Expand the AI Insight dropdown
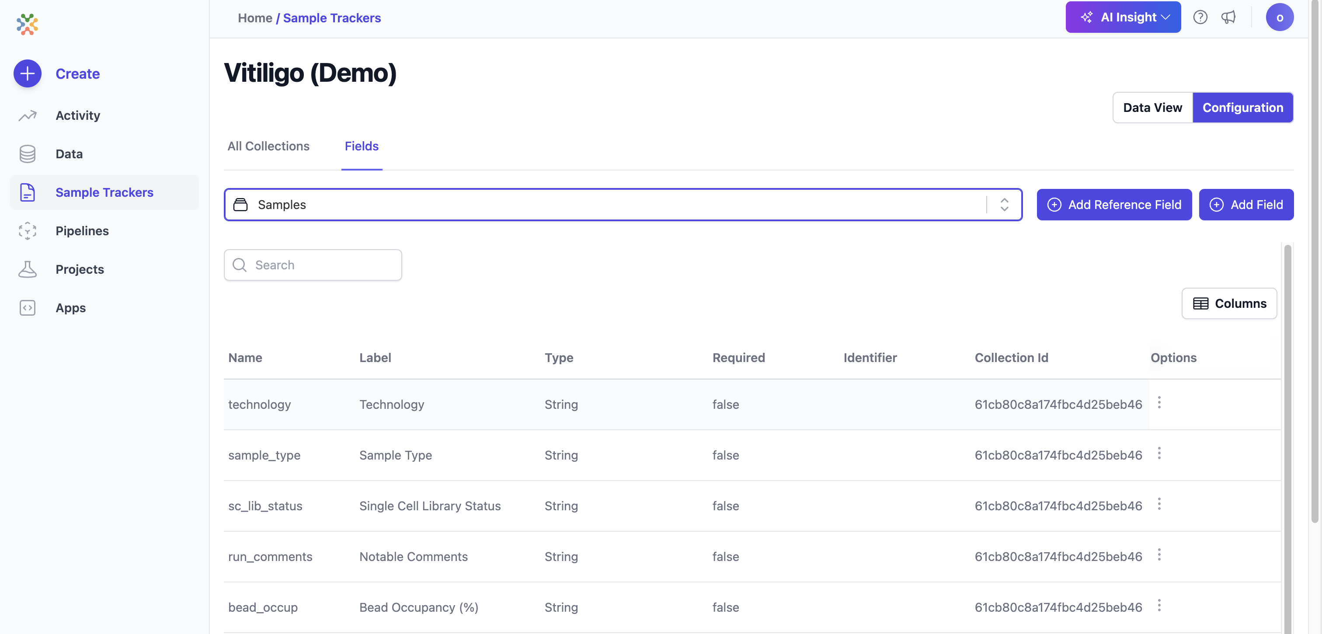The image size is (1322, 634). (1123, 17)
